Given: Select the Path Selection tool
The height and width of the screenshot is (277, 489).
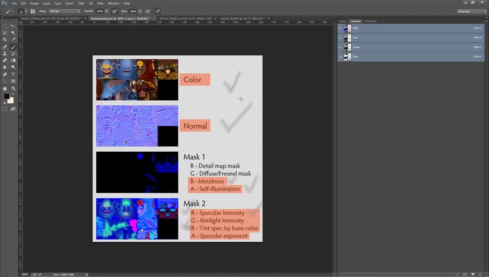Looking at the screenshot, I should click(5, 81).
